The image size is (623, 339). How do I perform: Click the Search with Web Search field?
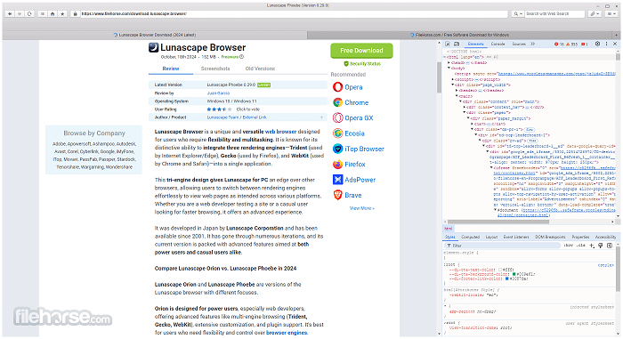click(554, 13)
